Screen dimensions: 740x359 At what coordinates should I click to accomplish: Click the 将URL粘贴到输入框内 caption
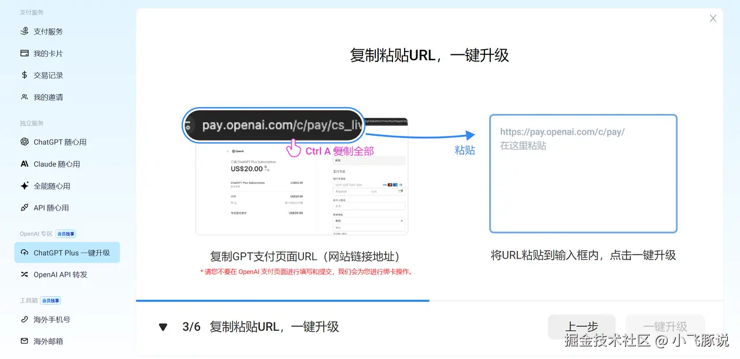(x=583, y=255)
